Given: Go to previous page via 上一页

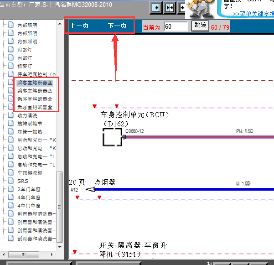Looking at the screenshot, I should [79, 26].
